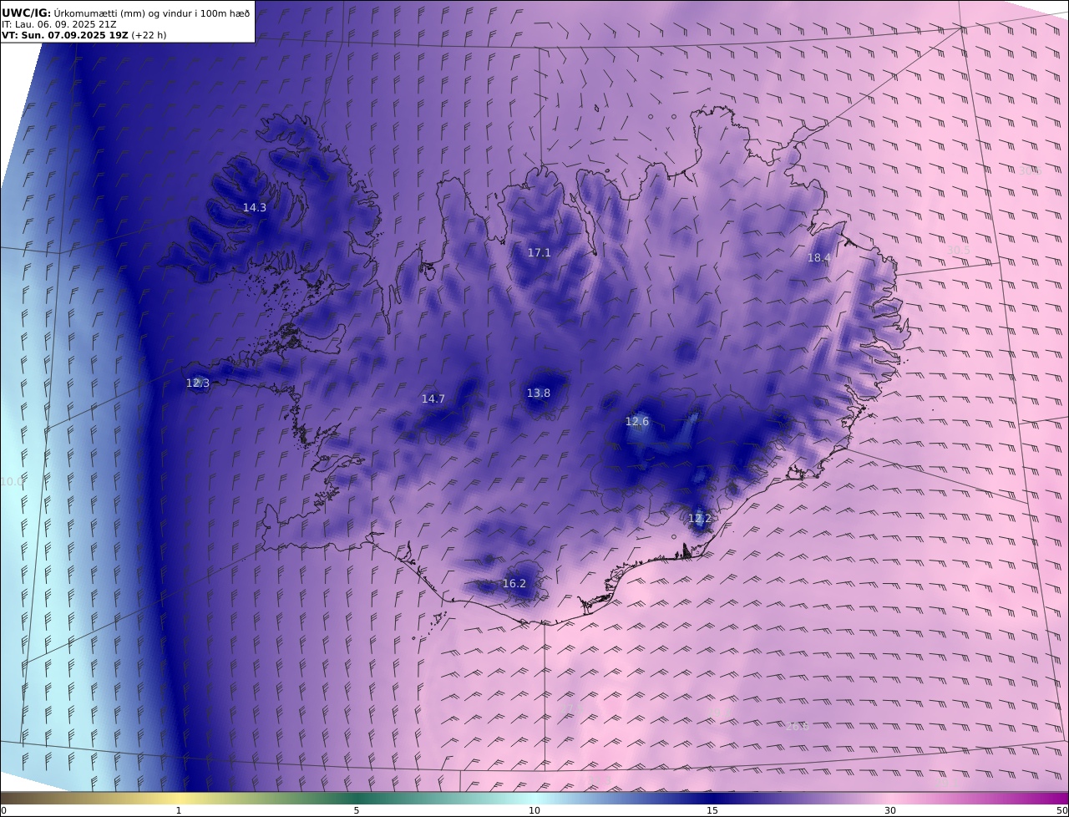Image resolution: width=1069 pixels, height=817 pixels.
Task: Click the 12.3 value on the western peninsula
Action: pyautogui.click(x=198, y=383)
